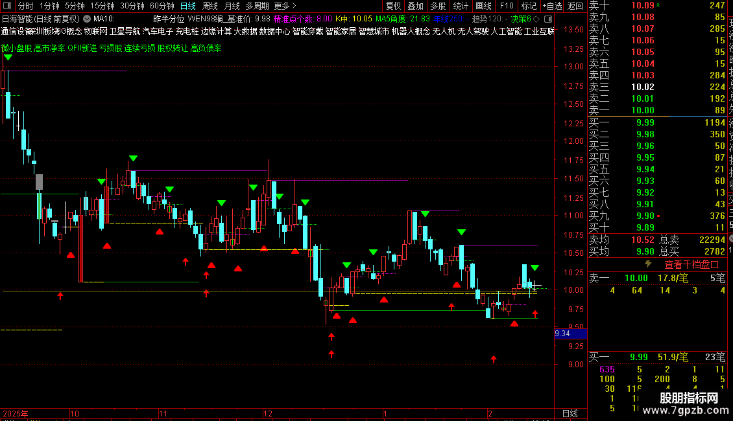Image resolution: width=733 pixels, height=421 pixels.
Task: Open the 画线 drawing tools
Action: pos(483,6)
